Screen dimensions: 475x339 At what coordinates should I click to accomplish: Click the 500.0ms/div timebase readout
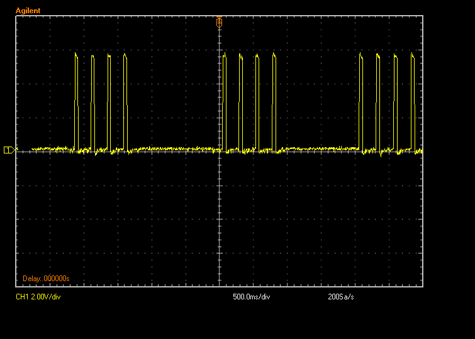[252, 297]
